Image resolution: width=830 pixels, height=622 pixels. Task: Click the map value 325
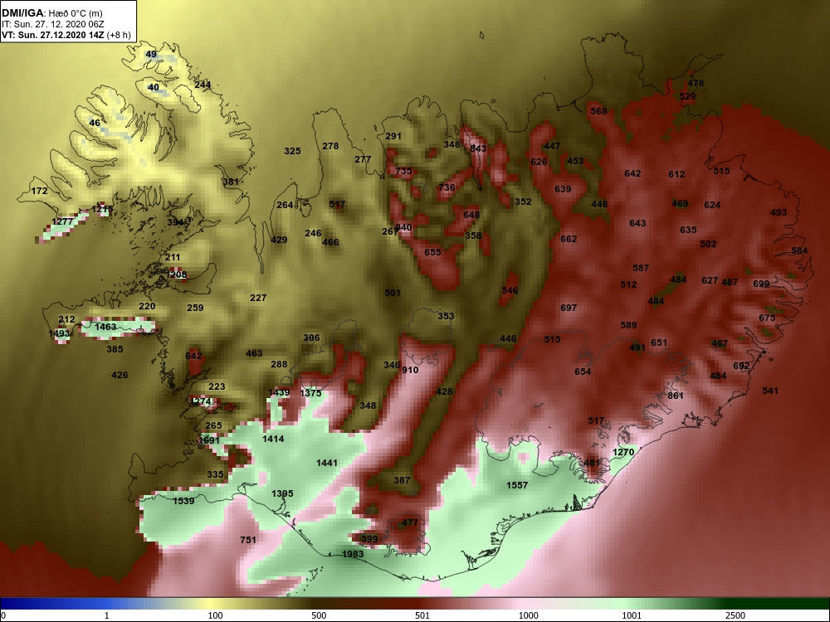(292, 151)
